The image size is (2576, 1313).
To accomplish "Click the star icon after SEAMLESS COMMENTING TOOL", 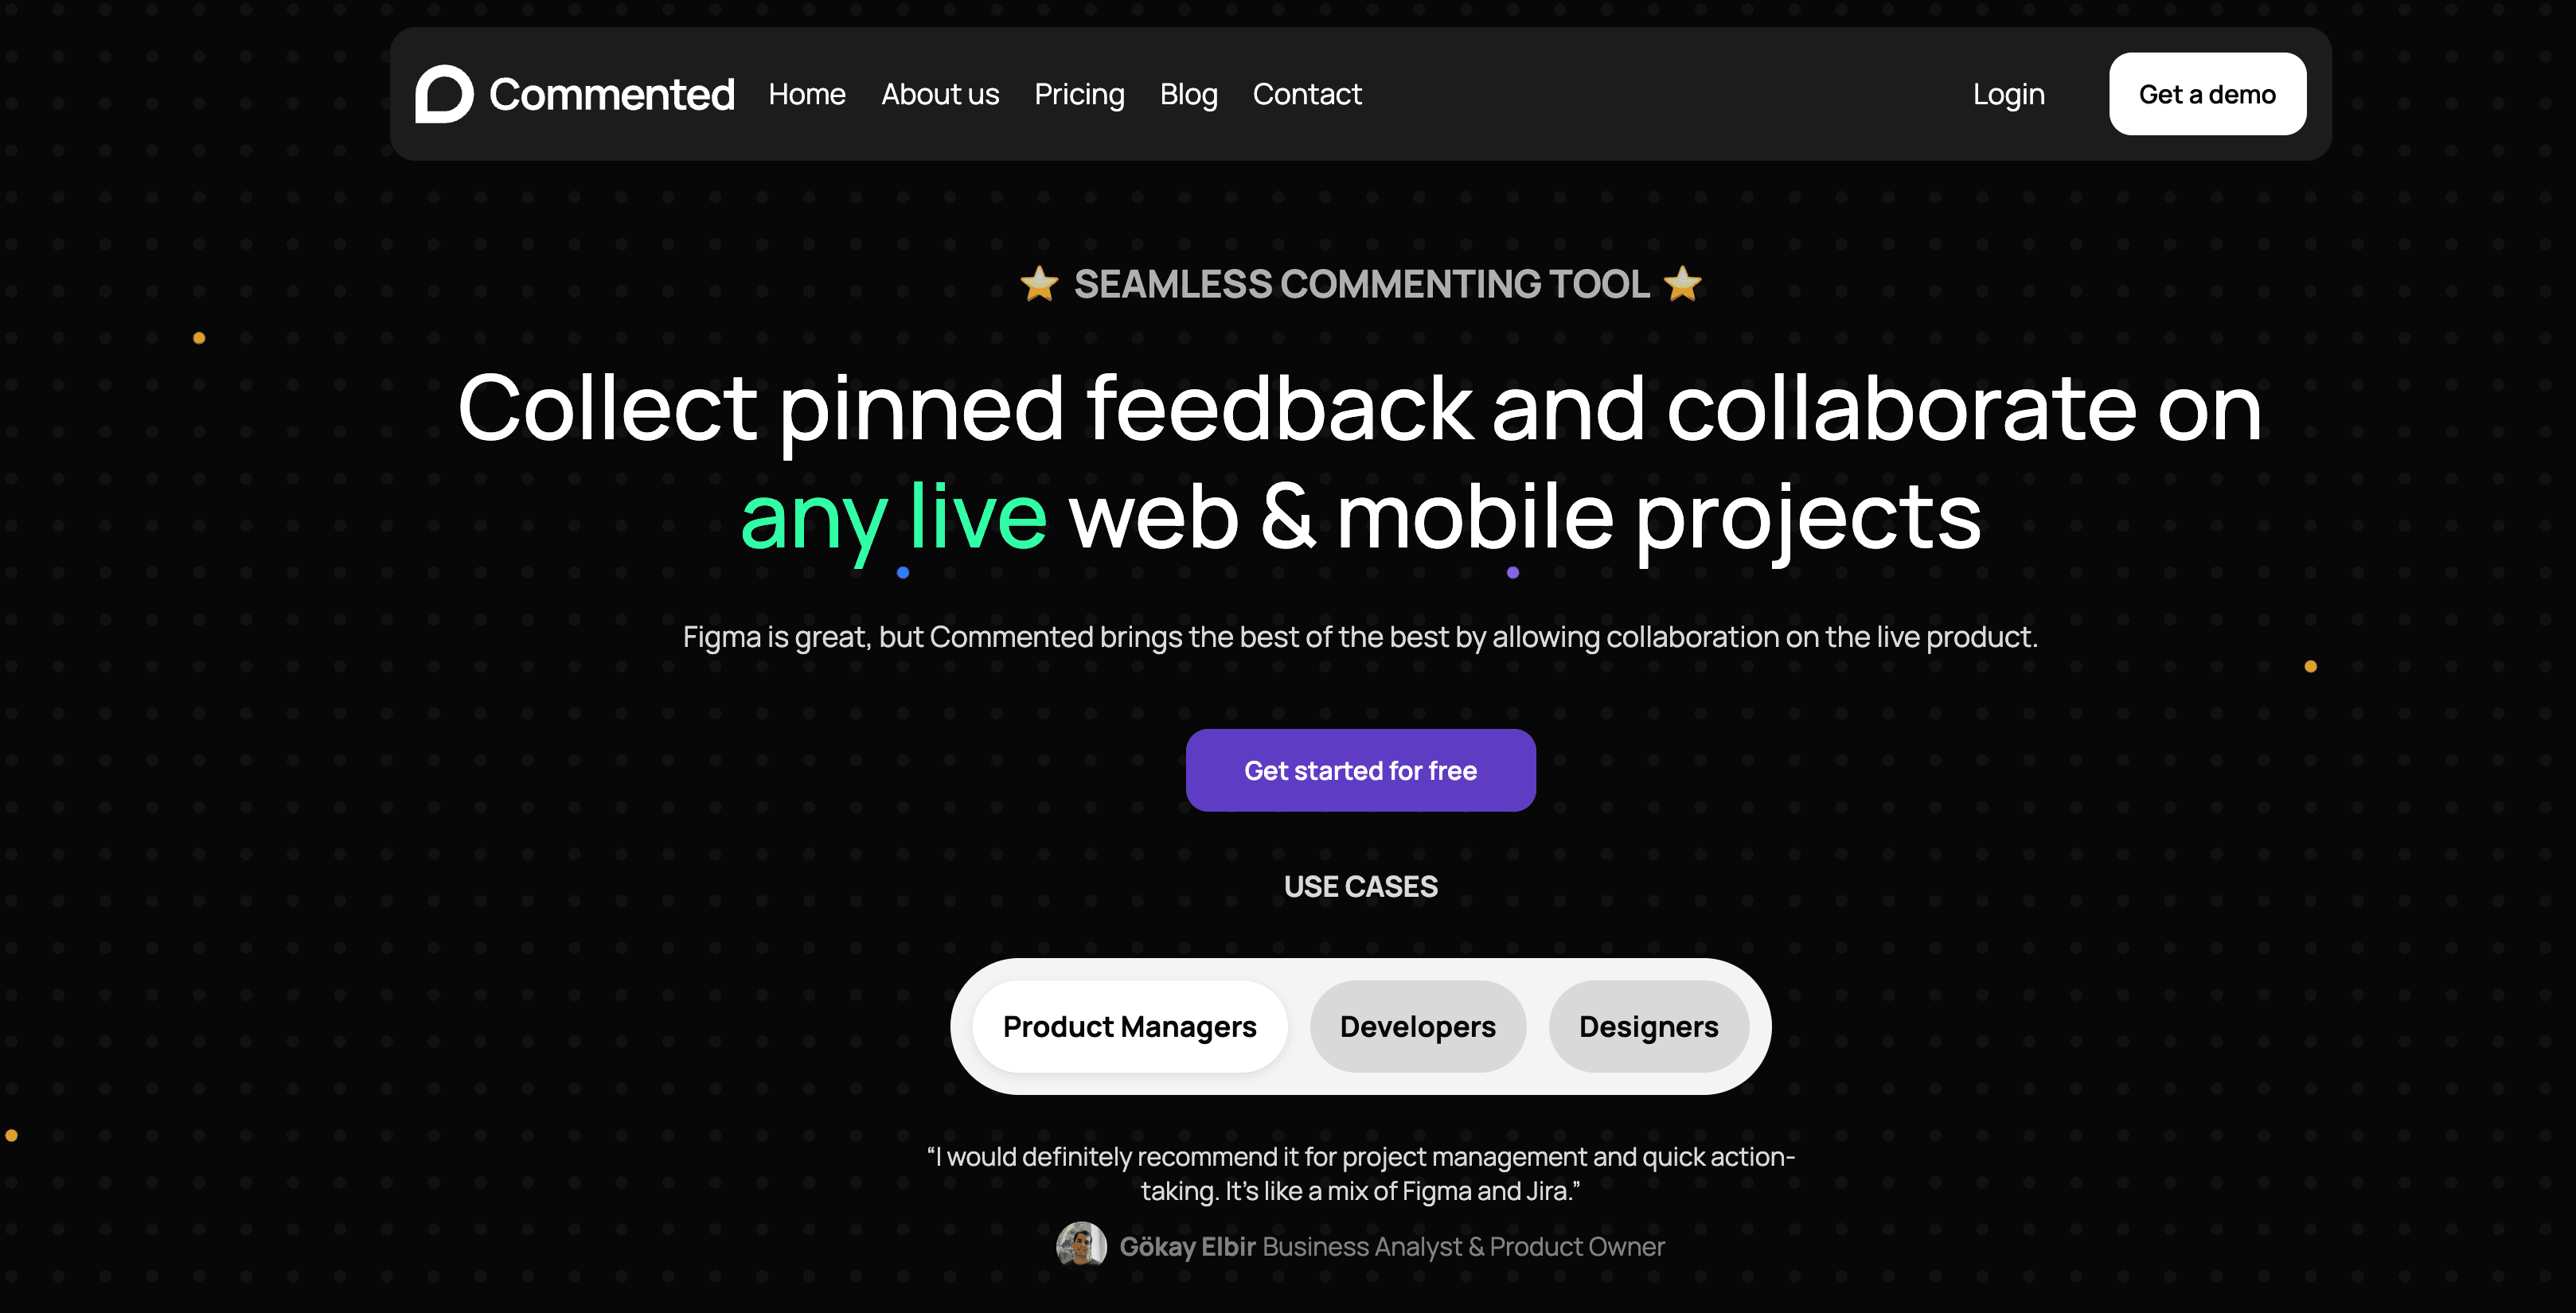I will [x=1683, y=284].
